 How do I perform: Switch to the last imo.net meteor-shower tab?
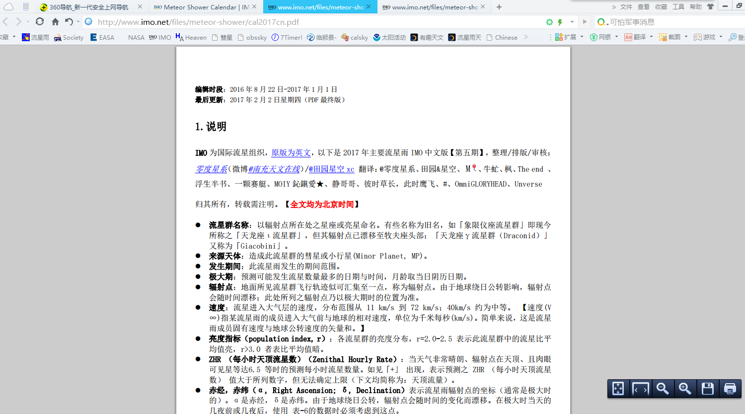(x=430, y=7)
